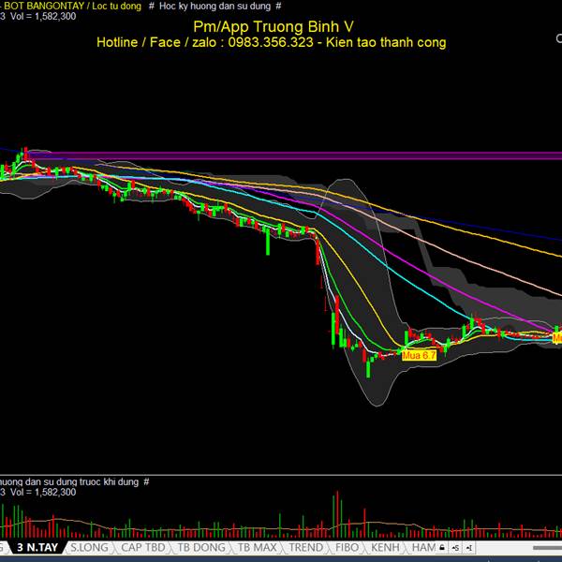
Task: Click 'huong dan su dung truoc khi dung' label
Action: coord(69,481)
